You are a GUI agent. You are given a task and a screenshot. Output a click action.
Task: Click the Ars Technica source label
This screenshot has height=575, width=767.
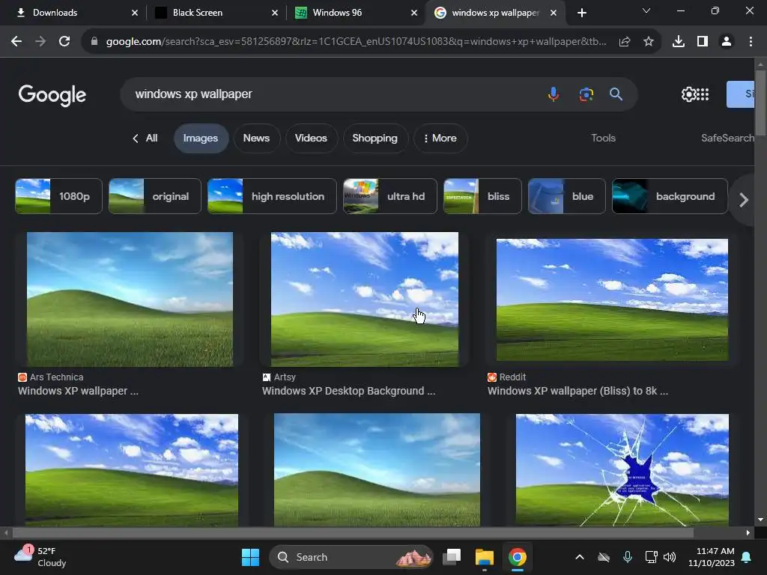[x=51, y=377]
